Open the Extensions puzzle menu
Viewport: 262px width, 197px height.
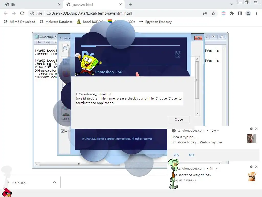[232, 13]
